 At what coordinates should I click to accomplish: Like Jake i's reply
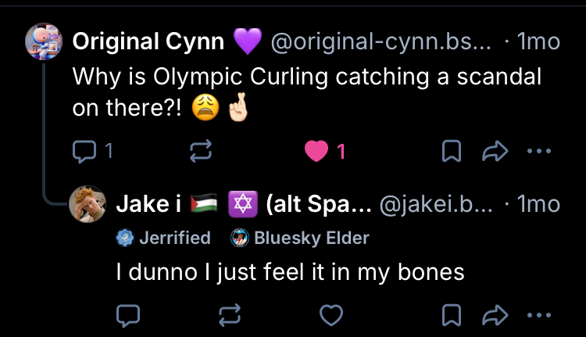332,315
